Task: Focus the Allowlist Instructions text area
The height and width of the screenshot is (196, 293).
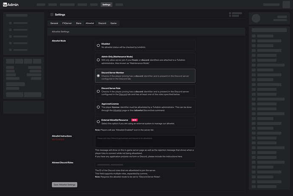Action: 145,141
